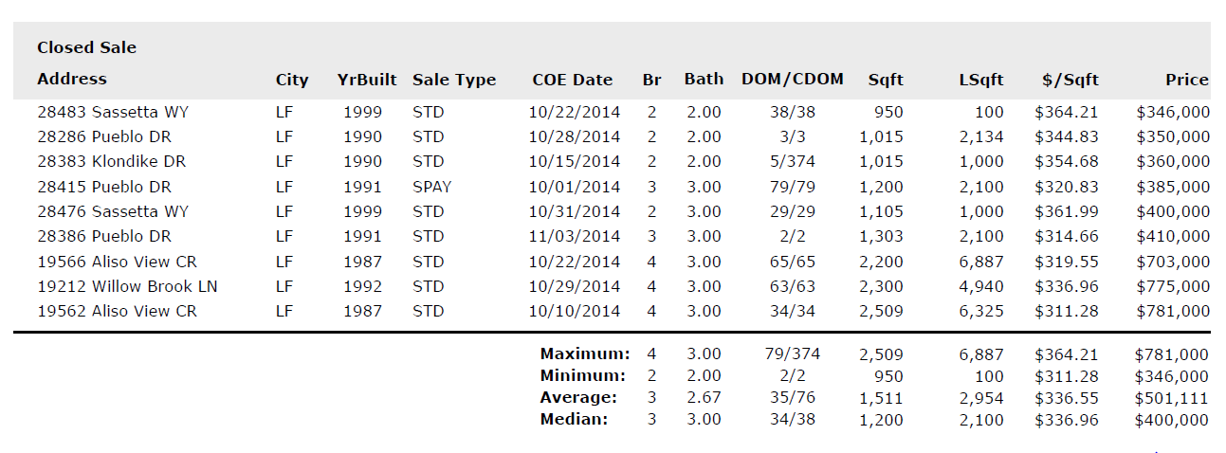
Task: Click the Closed Sale section heading
Action: (86, 47)
